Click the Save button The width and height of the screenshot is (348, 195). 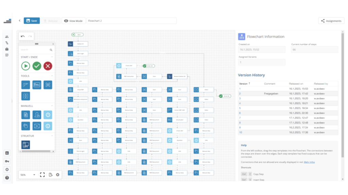[32, 21]
